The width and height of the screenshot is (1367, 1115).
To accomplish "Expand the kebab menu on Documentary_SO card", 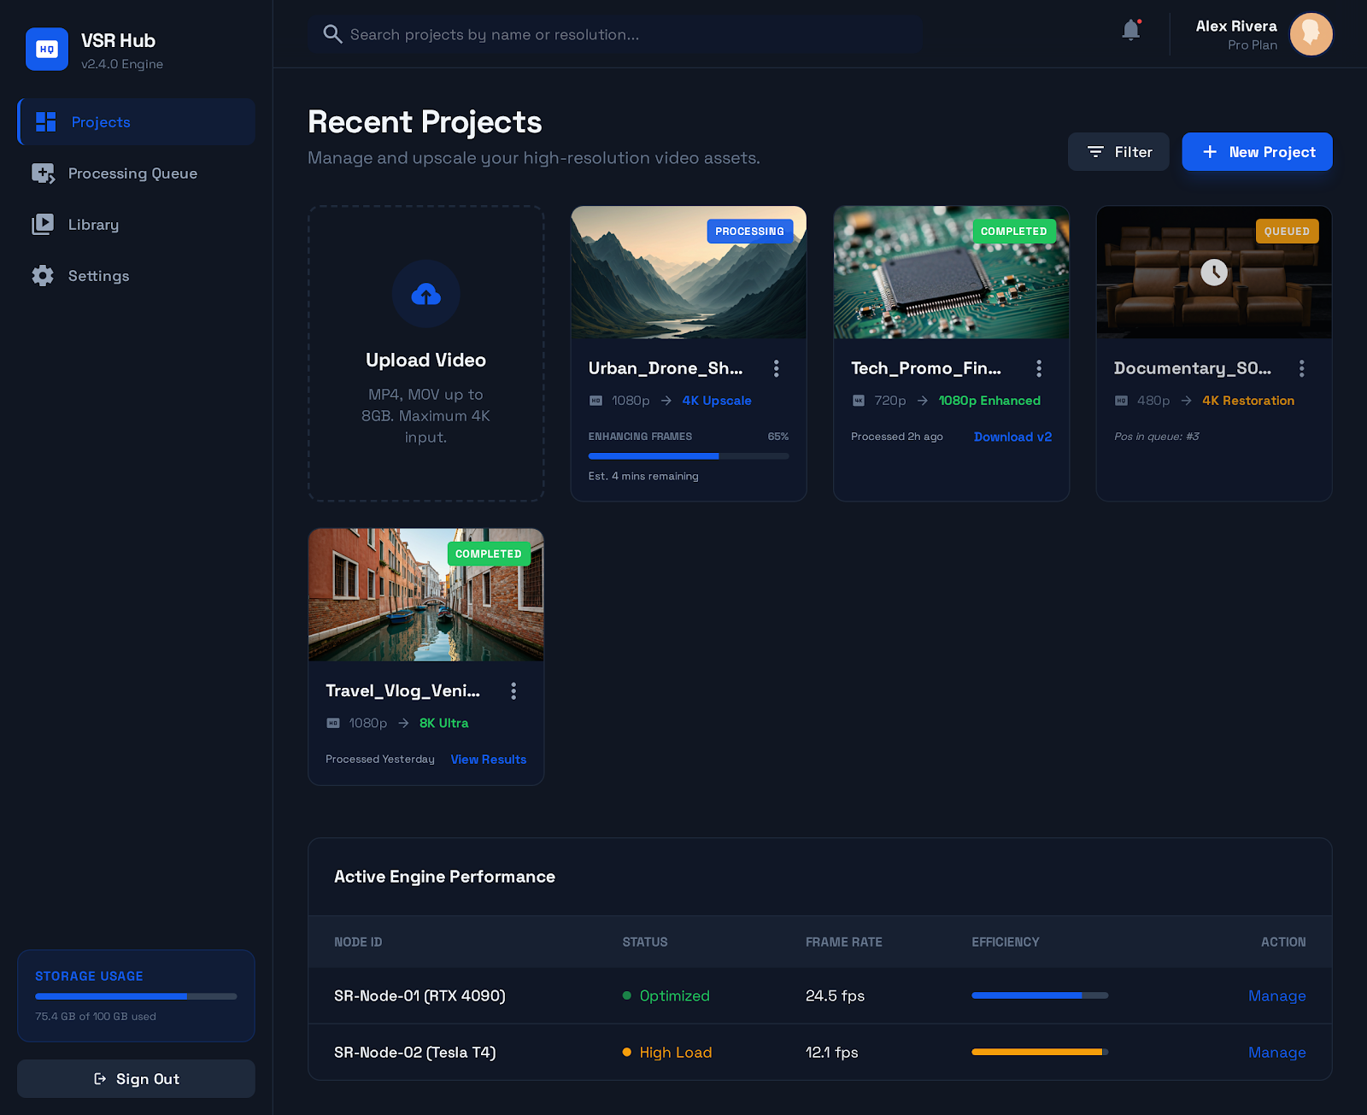I will (1301, 368).
